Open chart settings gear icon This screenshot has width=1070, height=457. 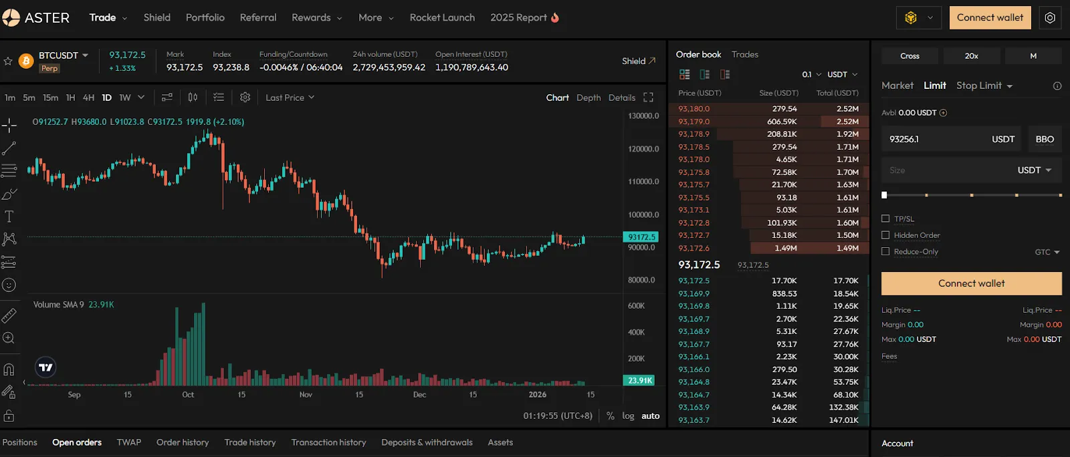245,98
